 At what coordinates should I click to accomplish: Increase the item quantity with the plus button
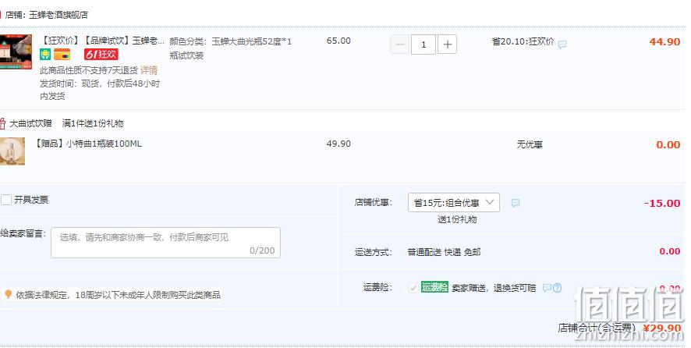(x=448, y=44)
